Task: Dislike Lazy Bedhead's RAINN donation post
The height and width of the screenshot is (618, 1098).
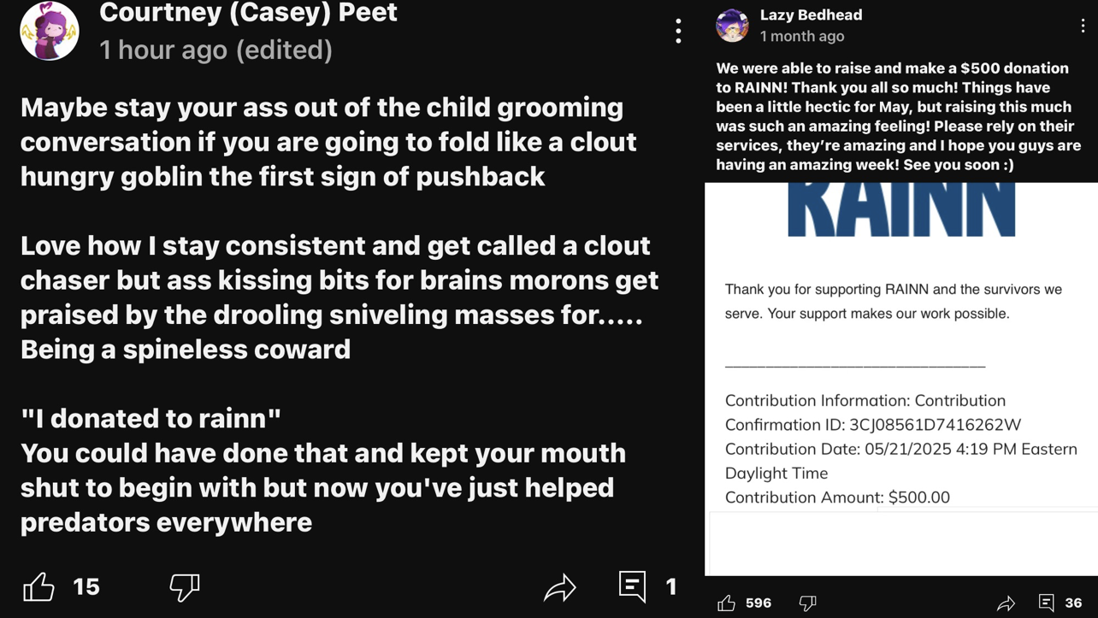Action: (807, 603)
